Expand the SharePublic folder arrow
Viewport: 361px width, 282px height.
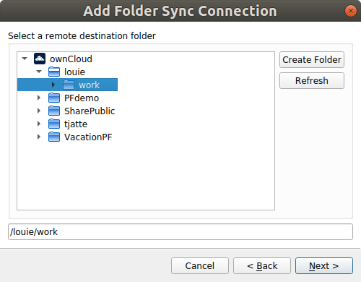click(39, 111)
